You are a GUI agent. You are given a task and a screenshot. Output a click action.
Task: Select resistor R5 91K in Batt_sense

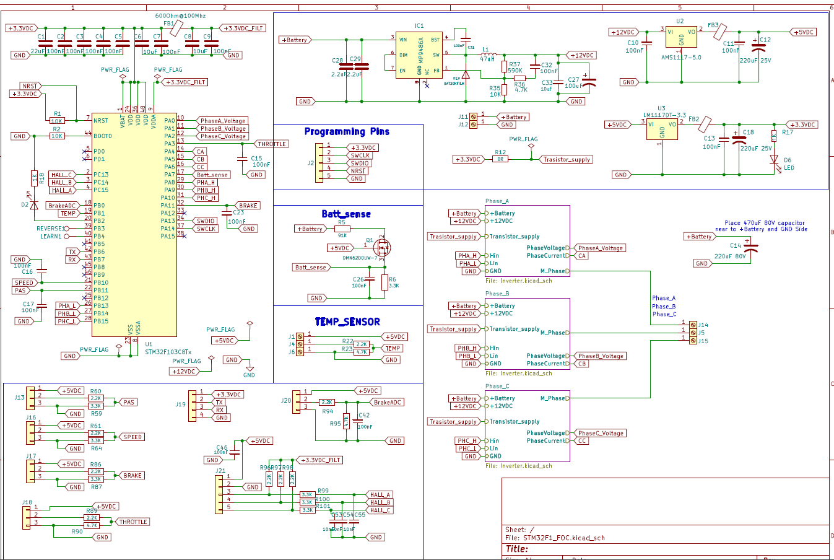[342, 229]
